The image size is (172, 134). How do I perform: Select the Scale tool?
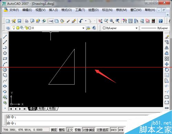click(167, 75)
